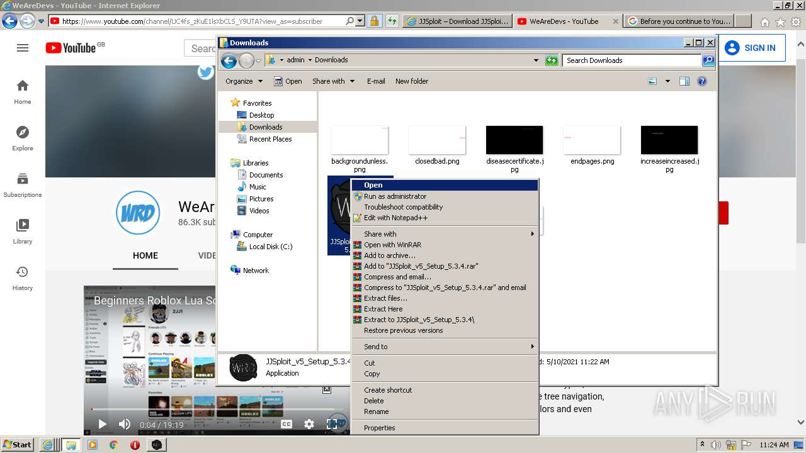Choose Troubleshoot compatibility
The image size is (806, 453).
[x=445, y=207]
